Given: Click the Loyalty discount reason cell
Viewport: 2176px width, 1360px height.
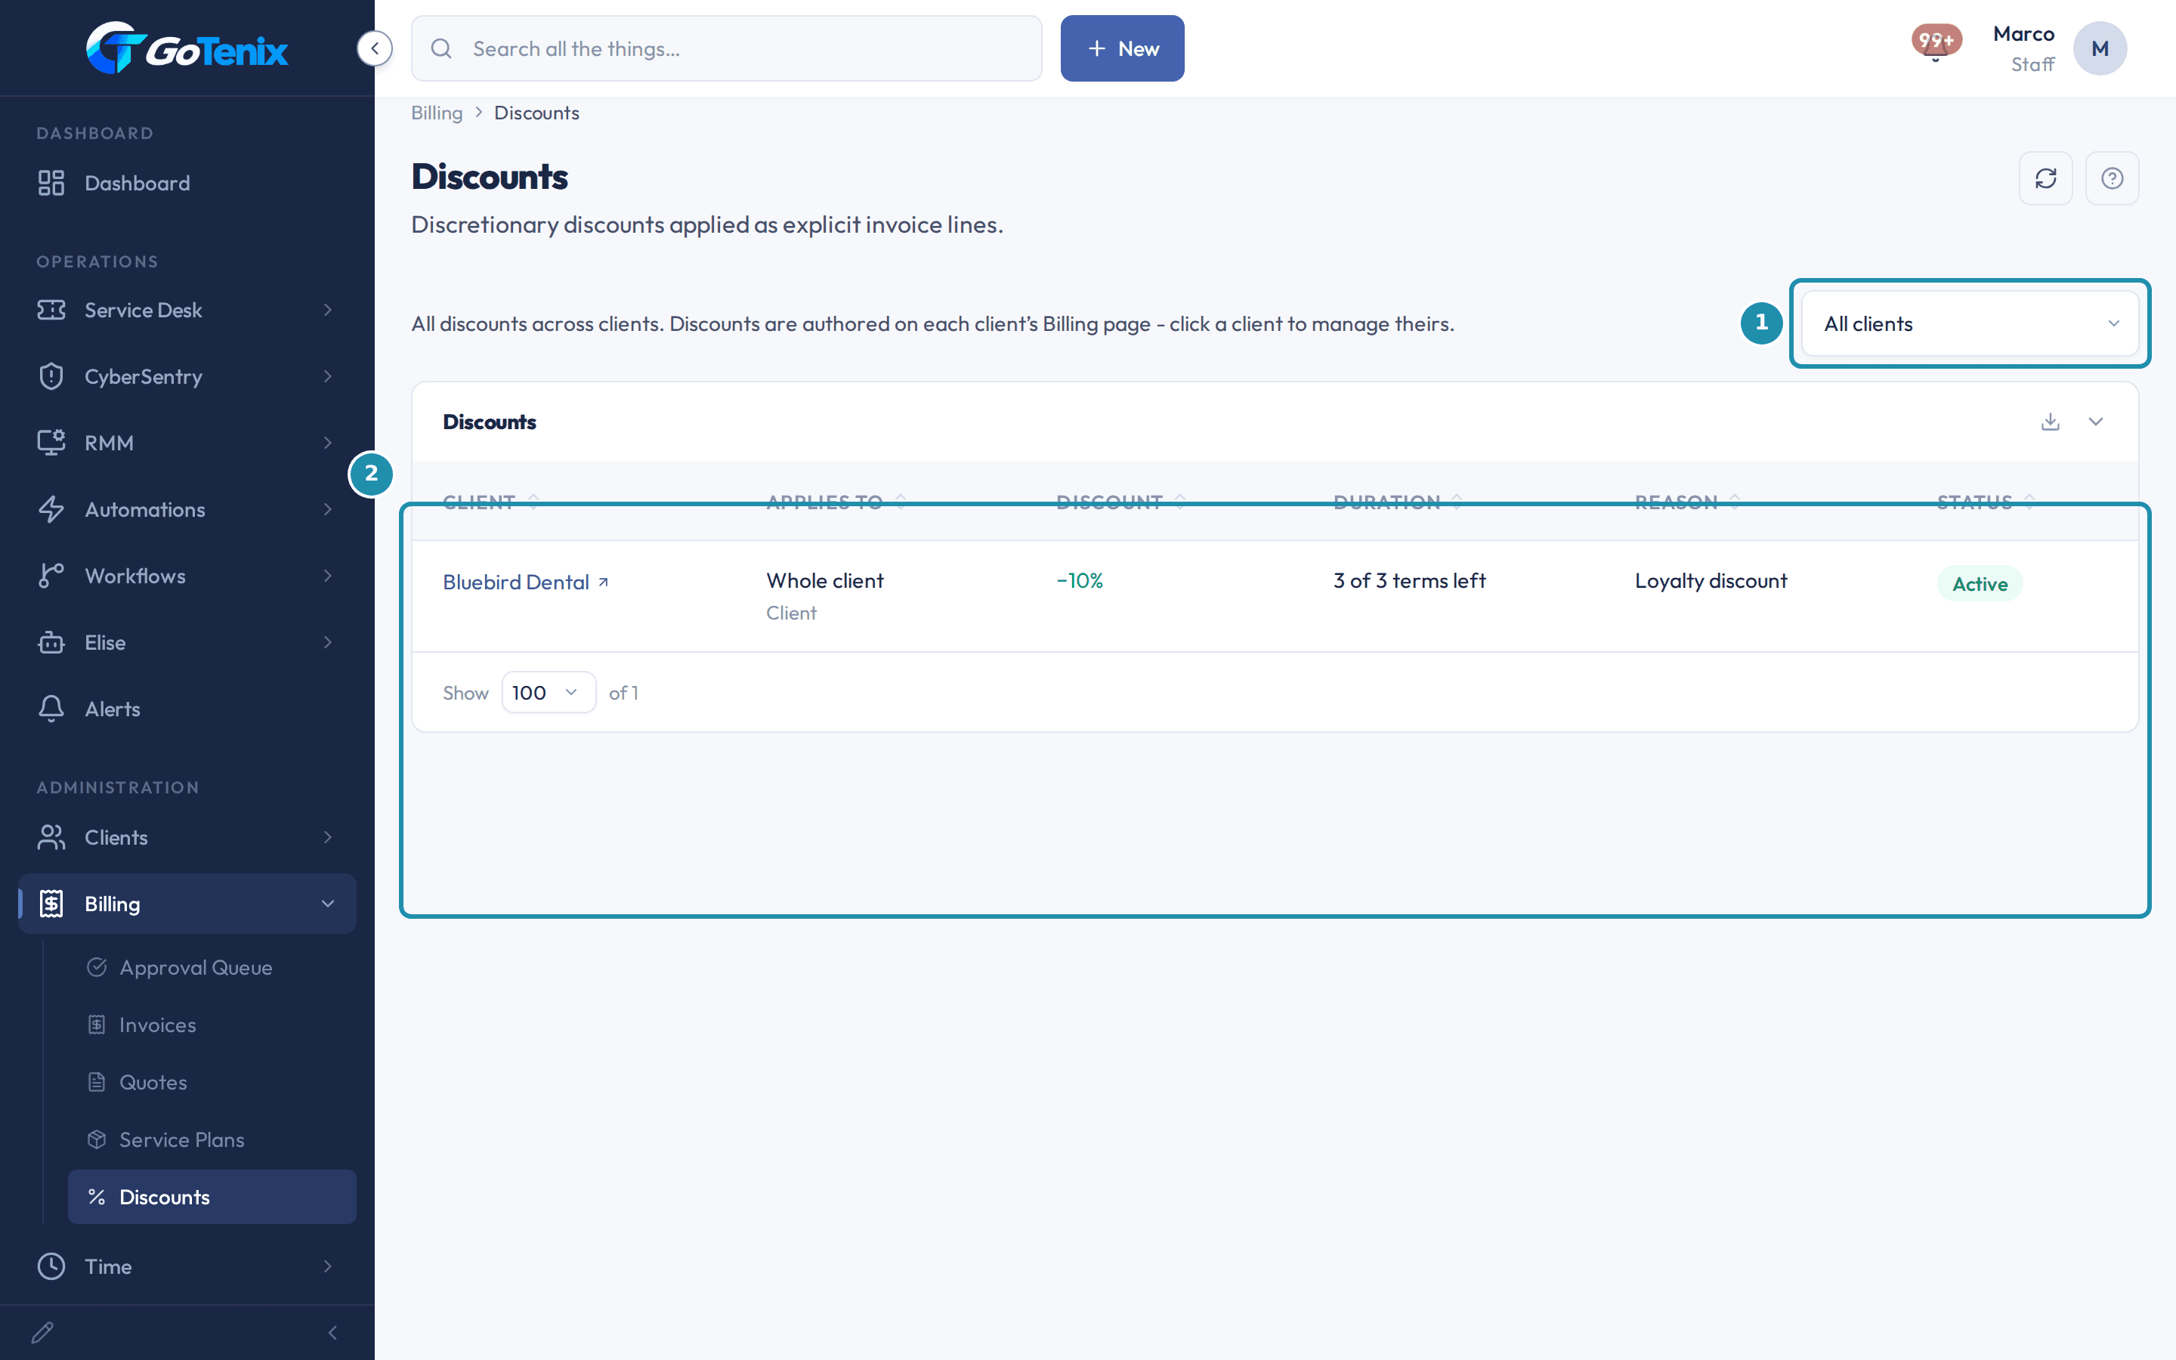Looking at the screenshot, I should (1711, 581).
